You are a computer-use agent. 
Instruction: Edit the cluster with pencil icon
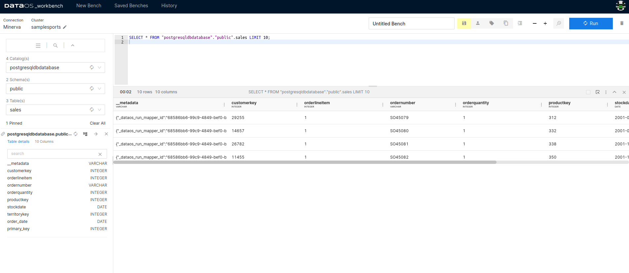click(x=65, y=27)
